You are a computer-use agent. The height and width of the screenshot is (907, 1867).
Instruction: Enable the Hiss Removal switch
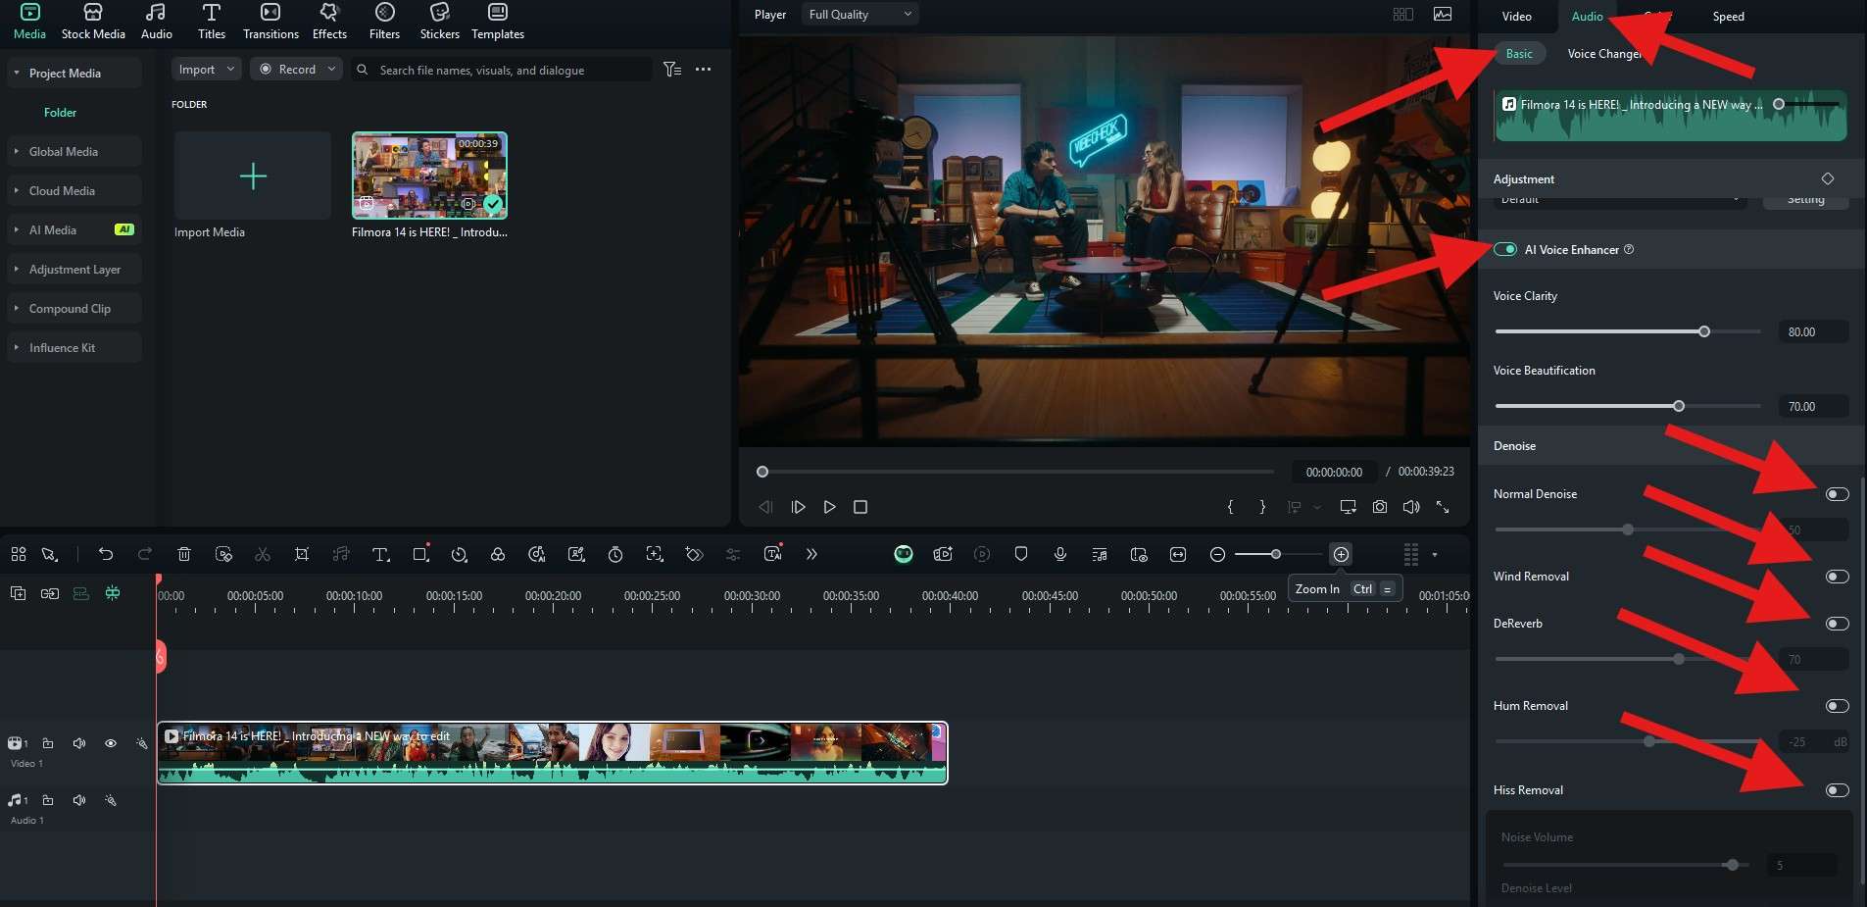click(x=1838, y=790)
